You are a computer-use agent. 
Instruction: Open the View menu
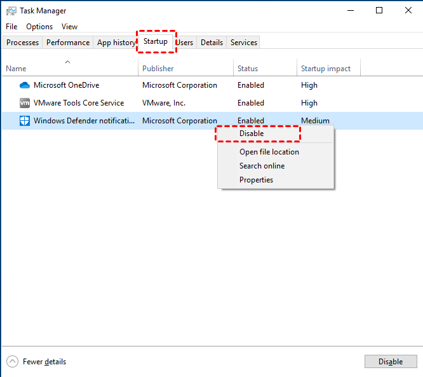69,27
